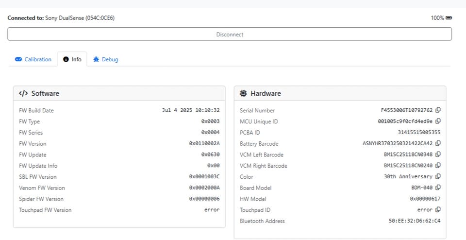The width and height of the screenshot is (466, 240).
Task: Copy the MCU Unique ID
Action: [438, 121]
